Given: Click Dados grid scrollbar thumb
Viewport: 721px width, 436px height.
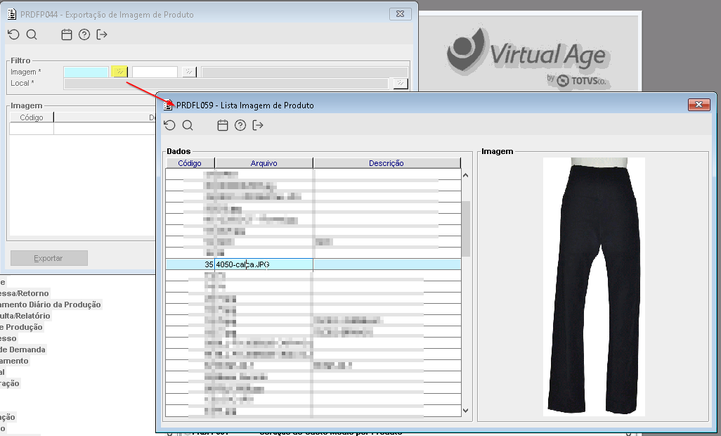Looking at the screenshot, I should (466, 229).
